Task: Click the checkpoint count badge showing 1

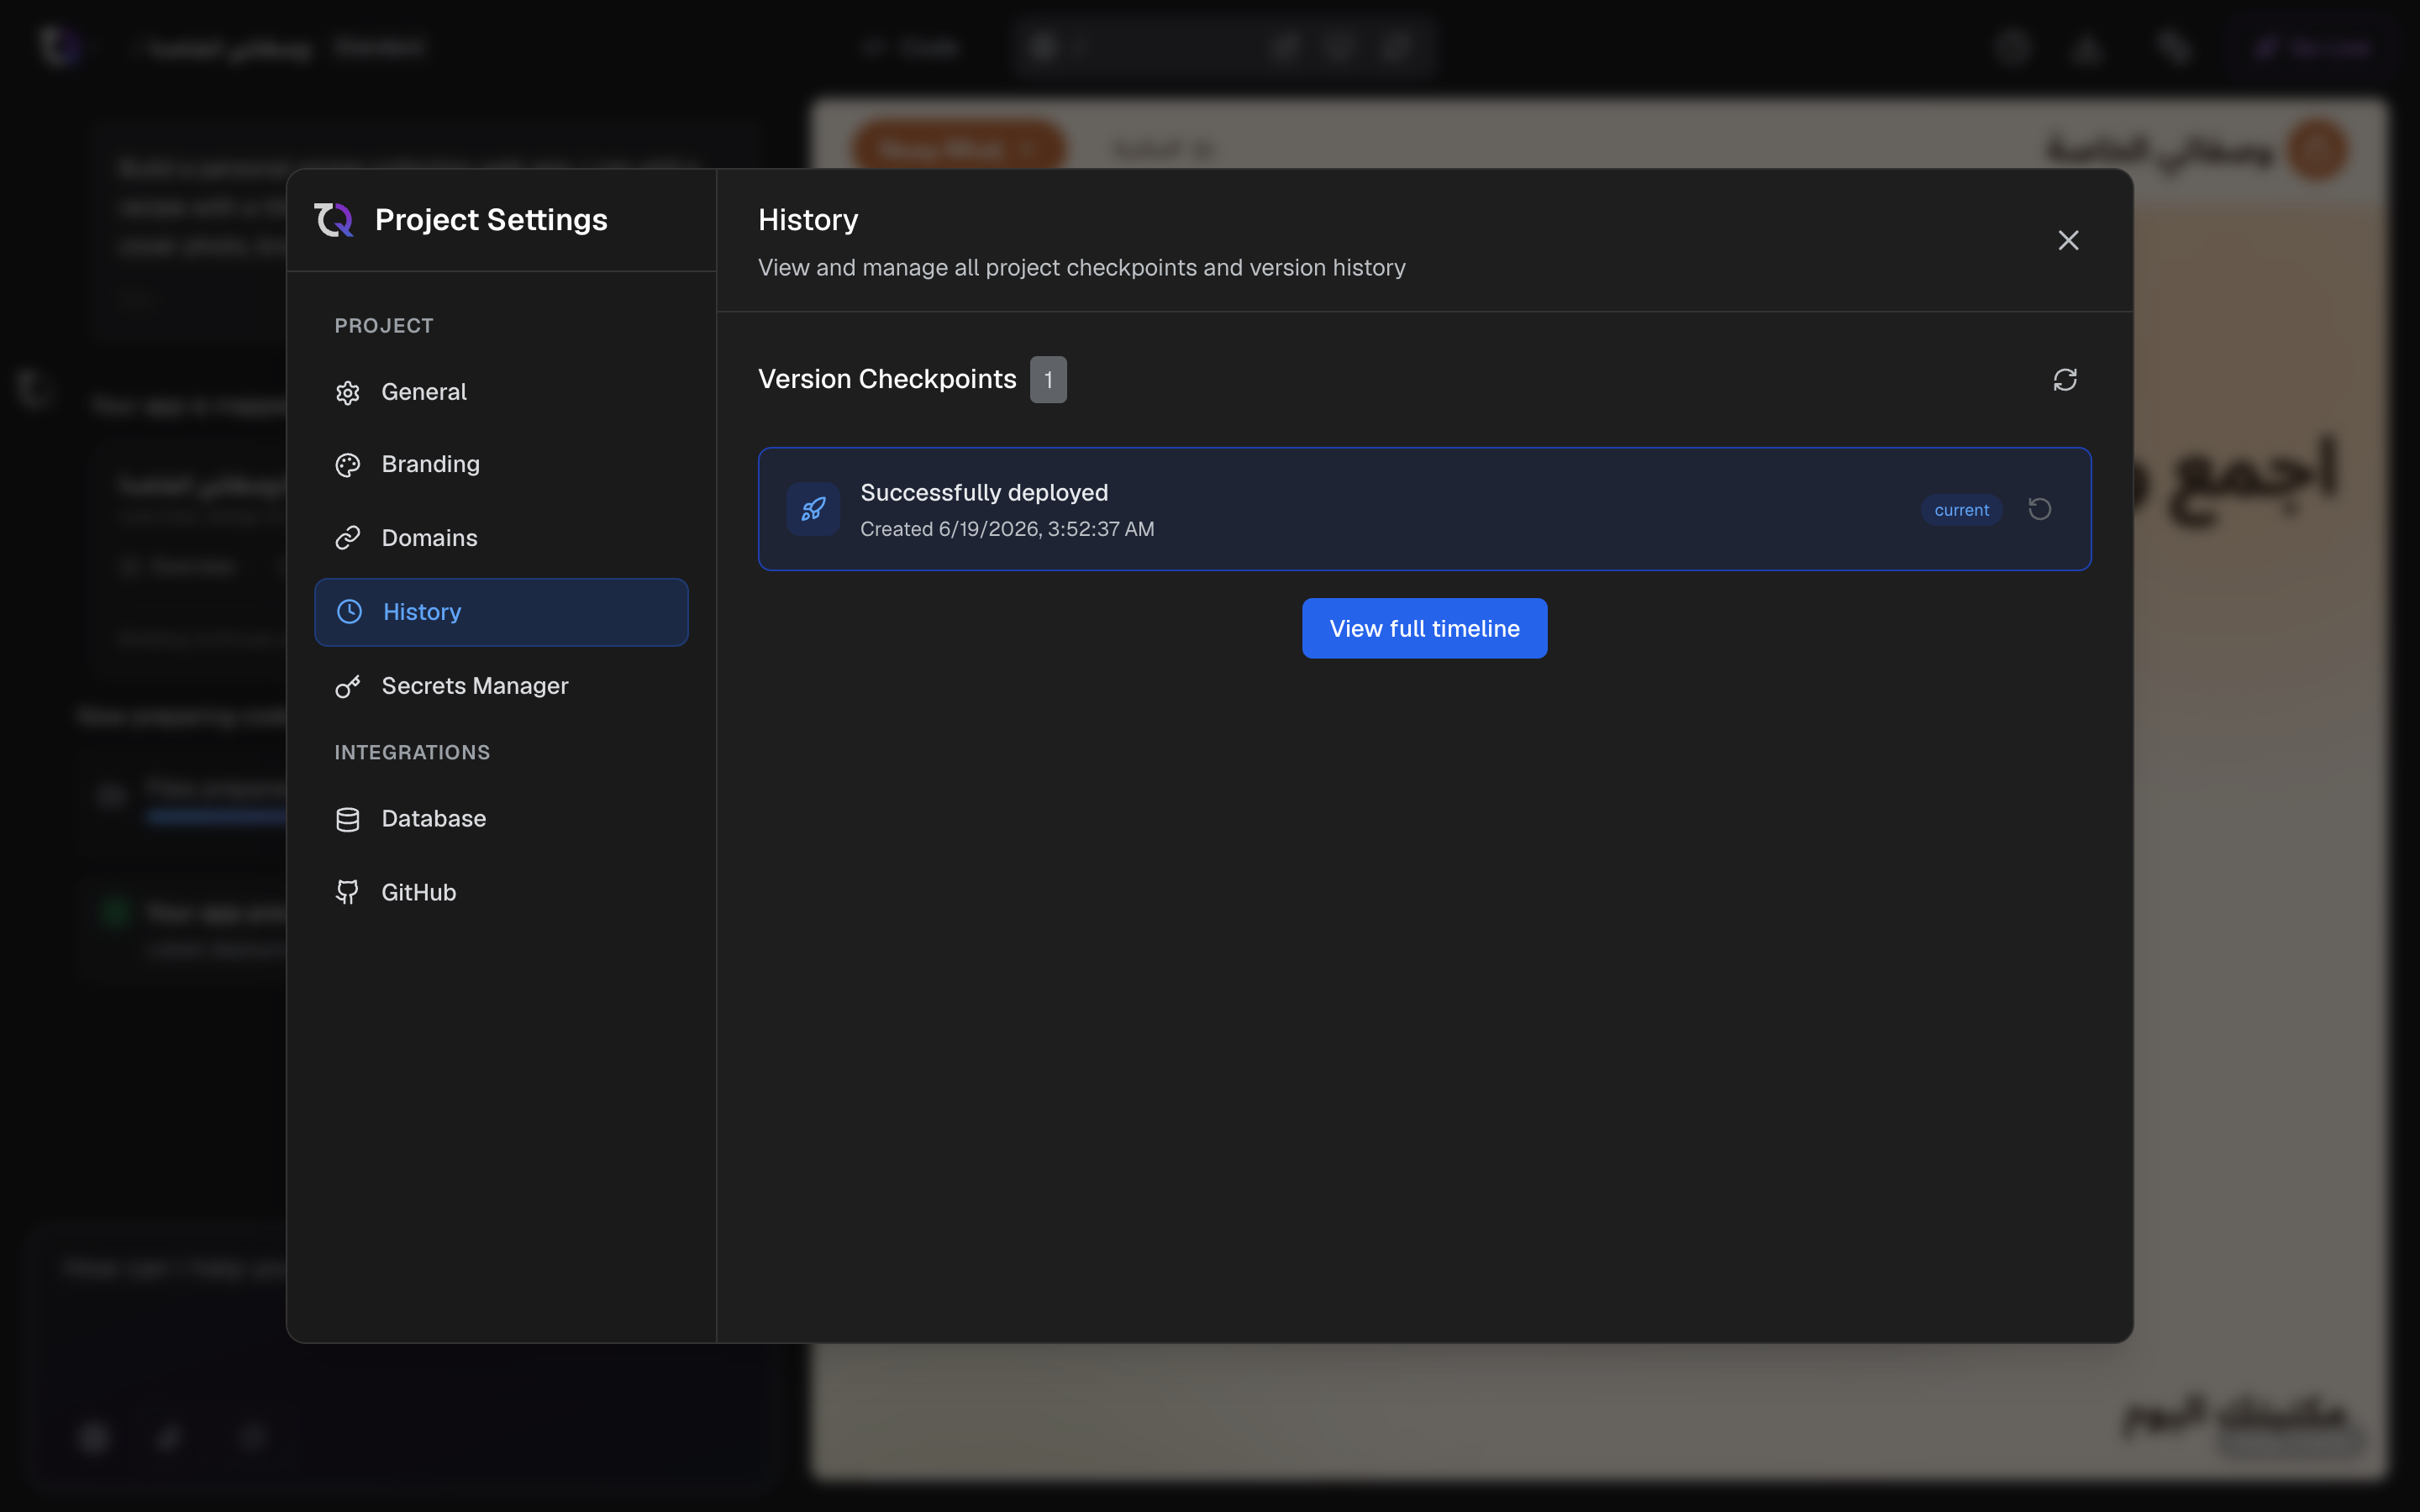Action: tap(1048, 380)
